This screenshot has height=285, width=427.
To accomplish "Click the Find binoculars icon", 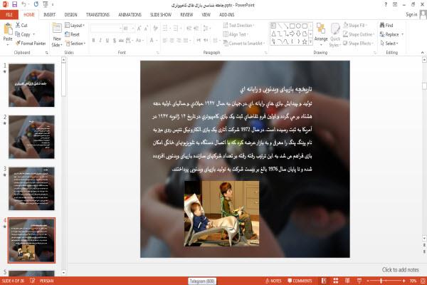I will tap(382, 25).
